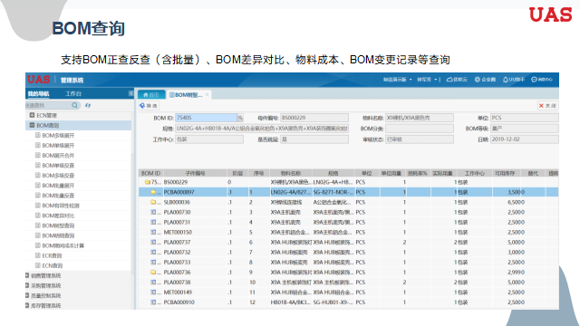Click the refresh icon beside the quick search box

88,105
